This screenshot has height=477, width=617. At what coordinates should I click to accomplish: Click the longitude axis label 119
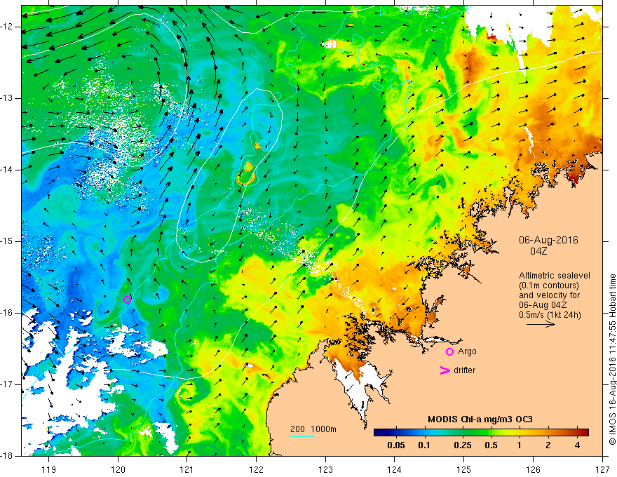coord(49,469)
